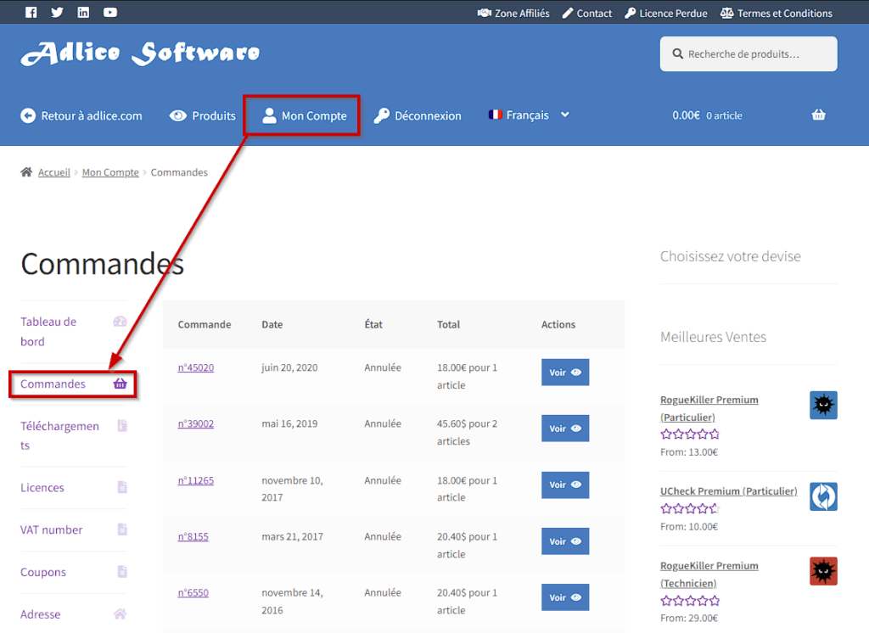Select Licences in account sidebar
This screenshot has height=633, width=869.
42,488
